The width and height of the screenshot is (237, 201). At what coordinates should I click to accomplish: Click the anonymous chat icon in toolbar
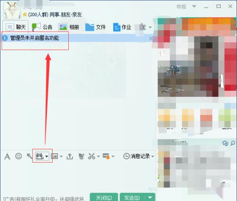pos(40,156)
